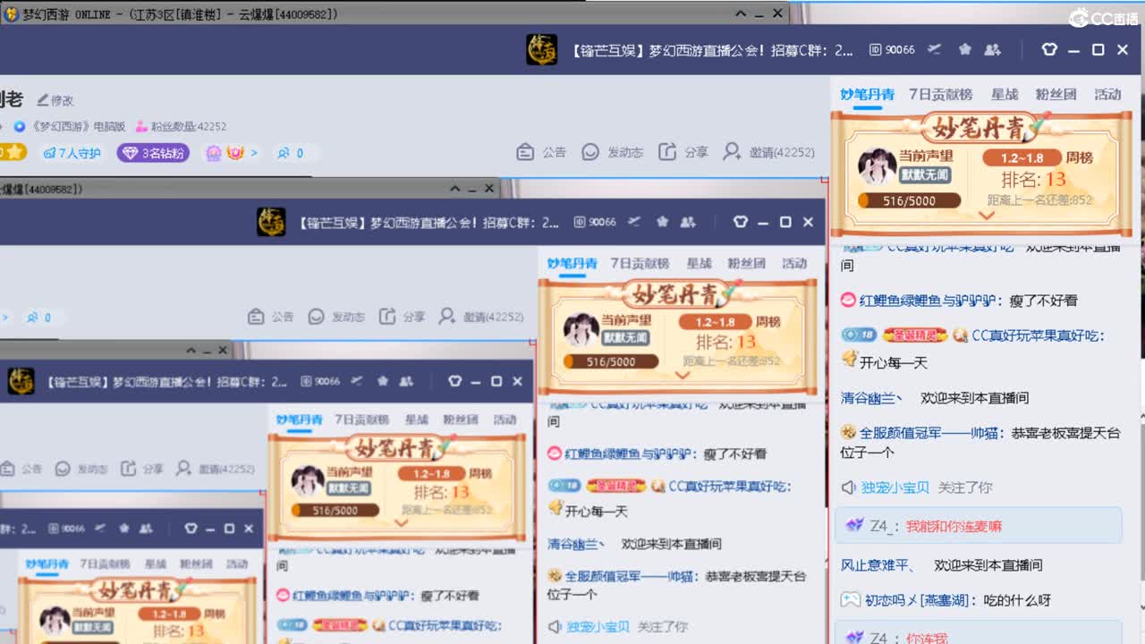Click 发动态 in second-level nested CC window
This screenshot has width=1145, height=644.
coord(337,317)
